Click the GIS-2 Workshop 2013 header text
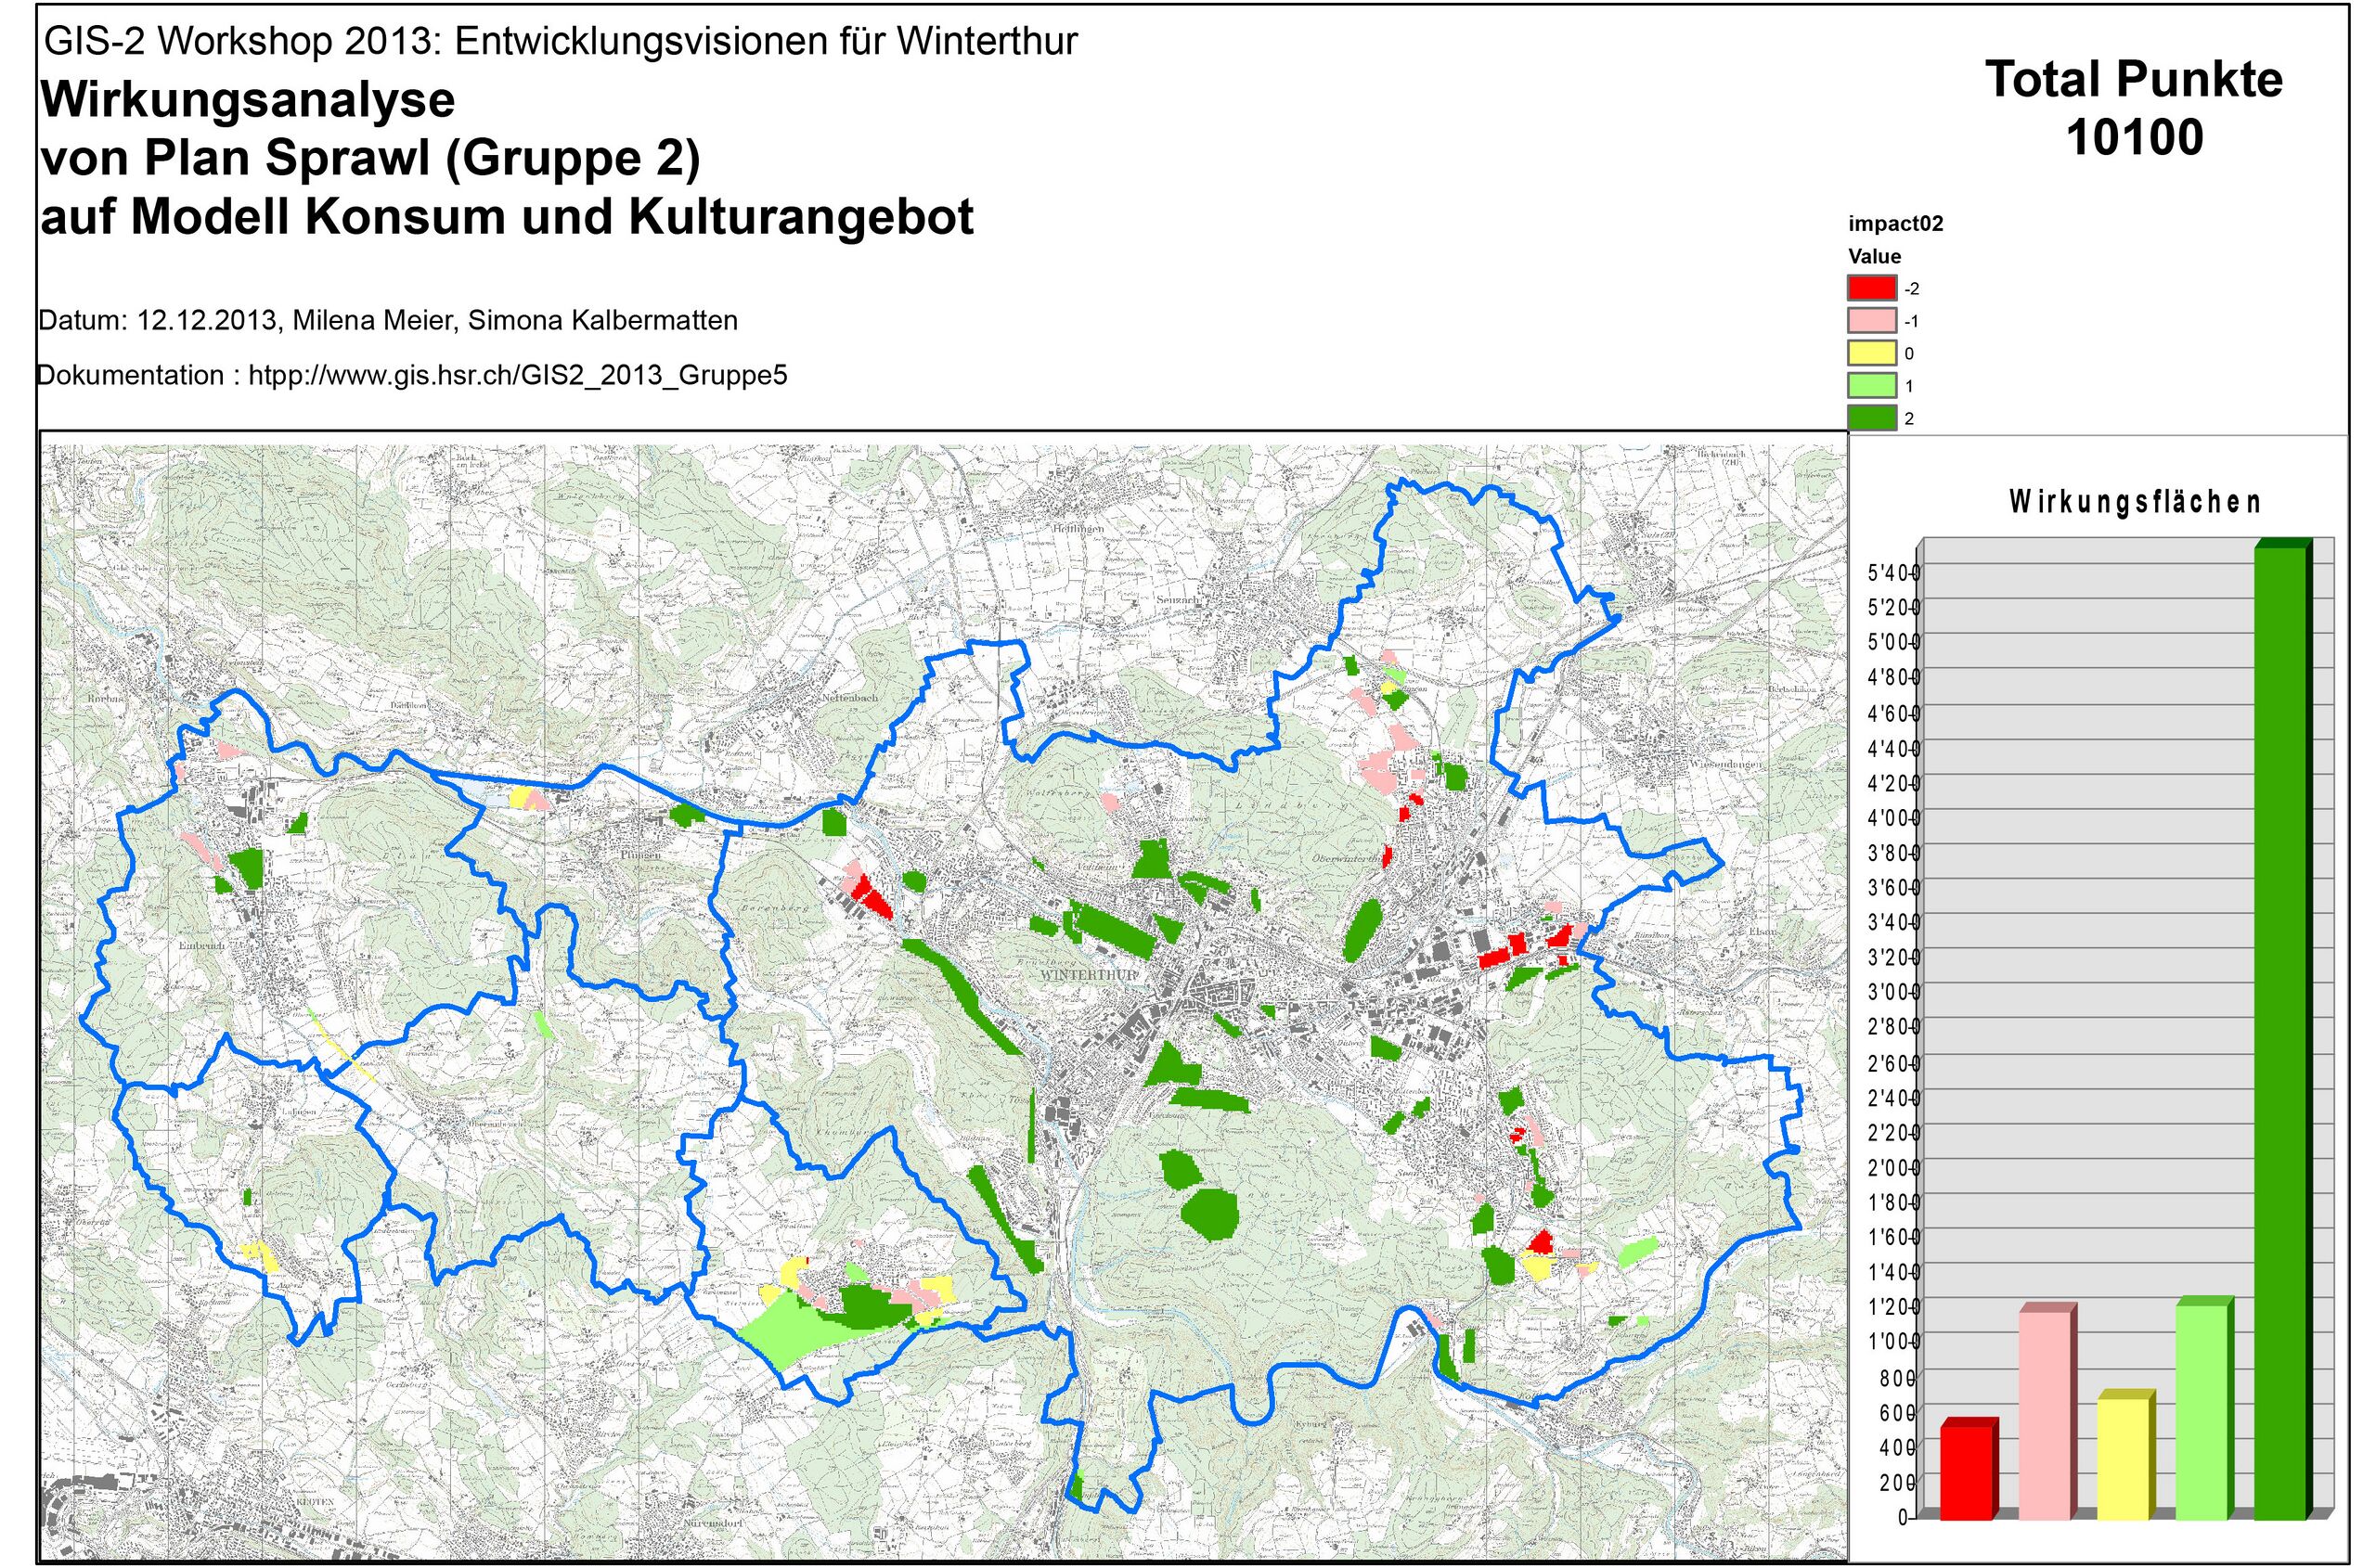Viewport: 2376px width, 1568px height. (562, 41)
